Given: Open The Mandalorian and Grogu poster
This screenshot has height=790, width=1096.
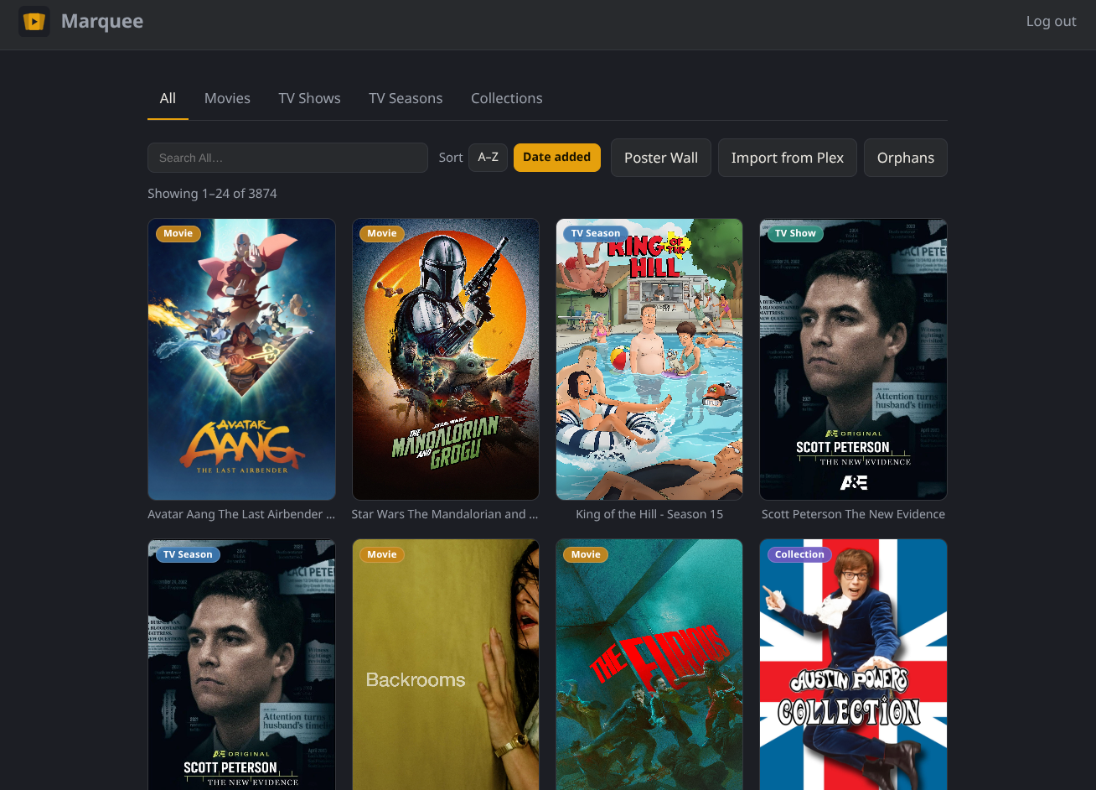Looking at the screenshot, I should click(445, 360).
